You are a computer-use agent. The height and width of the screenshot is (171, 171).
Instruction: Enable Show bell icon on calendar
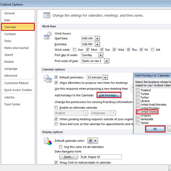[x=56, y=124]
